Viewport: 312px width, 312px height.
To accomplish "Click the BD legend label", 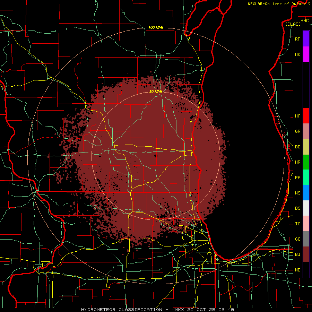I will [x=297, y=147].
